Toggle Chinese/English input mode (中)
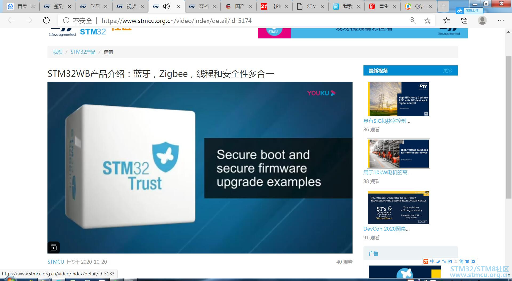This screenshot has height=281, width=512. coord(432,262)
